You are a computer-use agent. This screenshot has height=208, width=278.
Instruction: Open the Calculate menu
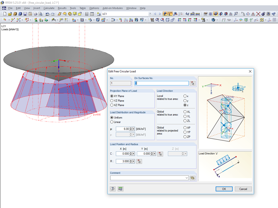coord(49,8)
